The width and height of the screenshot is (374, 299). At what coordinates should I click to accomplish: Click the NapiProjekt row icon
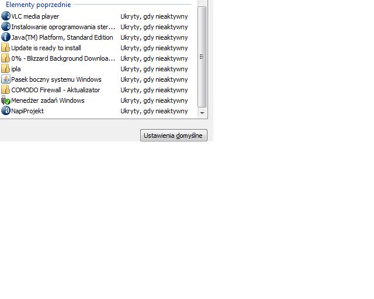tap(6, 110)
